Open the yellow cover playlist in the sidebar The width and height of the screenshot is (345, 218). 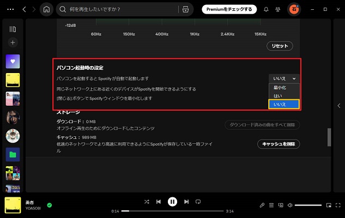[x=13, y=80]
